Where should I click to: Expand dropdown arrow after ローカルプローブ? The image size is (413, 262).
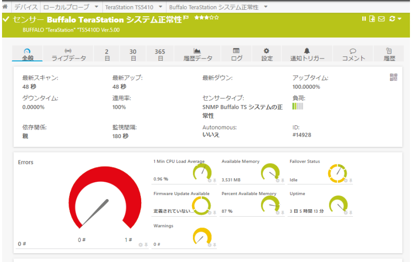coord(97,7)
